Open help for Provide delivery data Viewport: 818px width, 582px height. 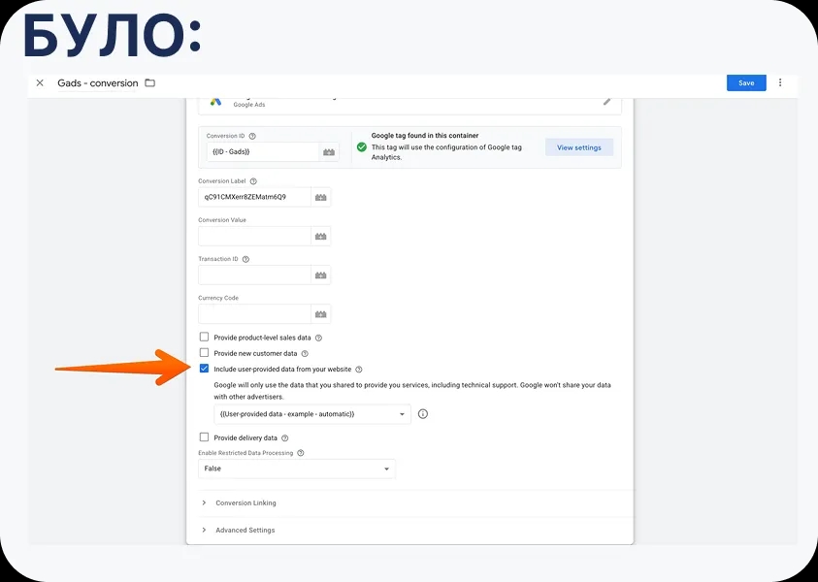[285, 438]
